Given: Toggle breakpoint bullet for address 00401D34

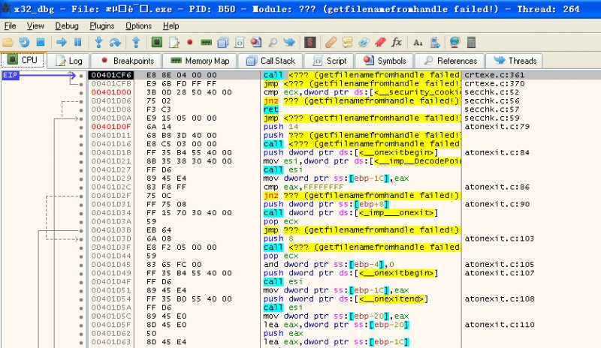Looking at the screenshot, I should point(81,213).
